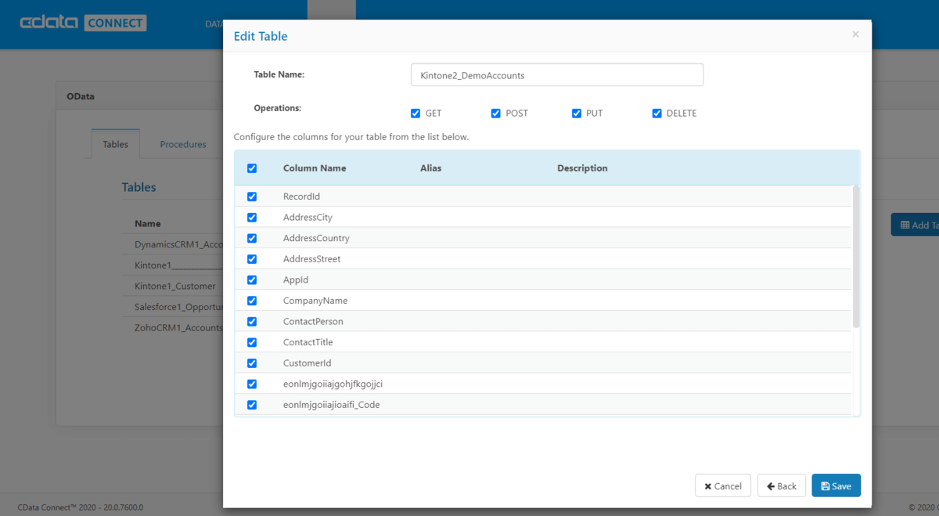Image resolution: width=939 pixels, height=516 pixels.
Task: Click the Column Name header
Action: pyautogui.click(x=315, y=168)
